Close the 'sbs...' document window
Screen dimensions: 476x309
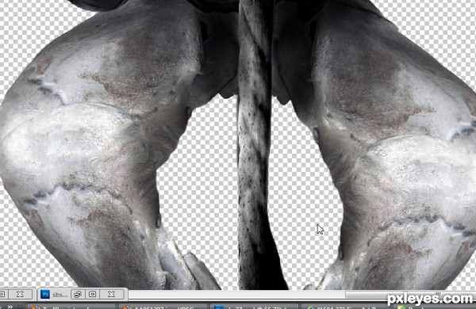(x=111, y=294)
